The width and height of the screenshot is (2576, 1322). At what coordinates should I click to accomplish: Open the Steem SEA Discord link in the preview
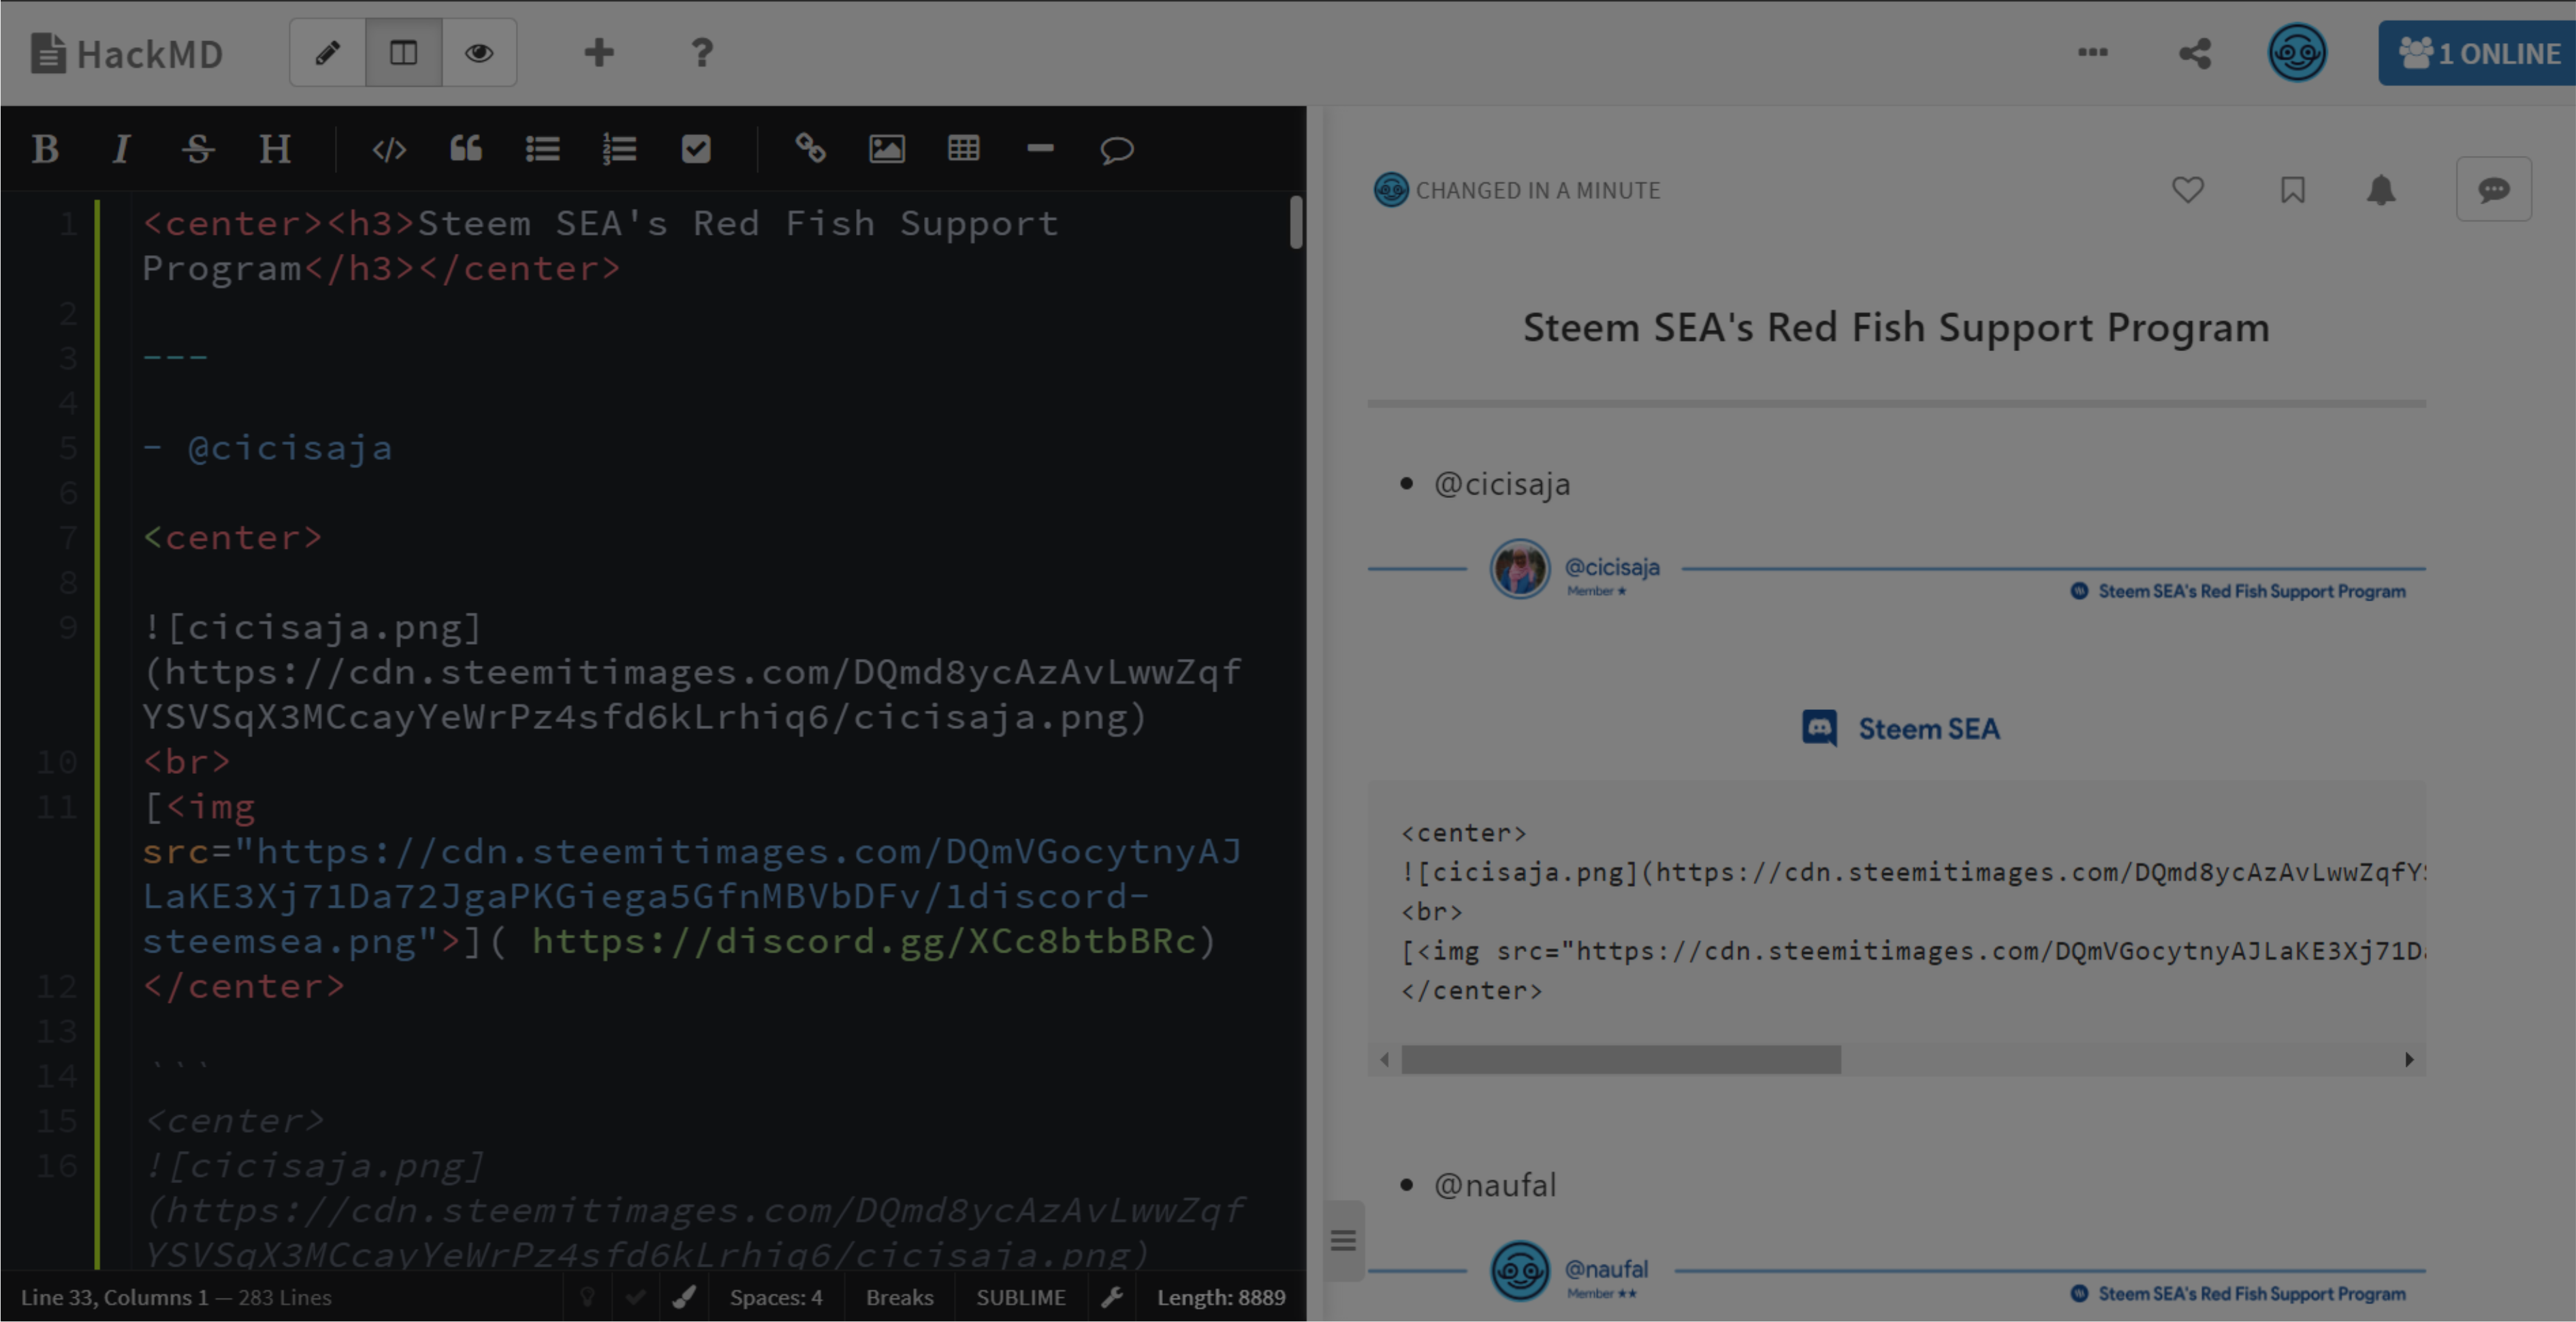click(1901, 728)
